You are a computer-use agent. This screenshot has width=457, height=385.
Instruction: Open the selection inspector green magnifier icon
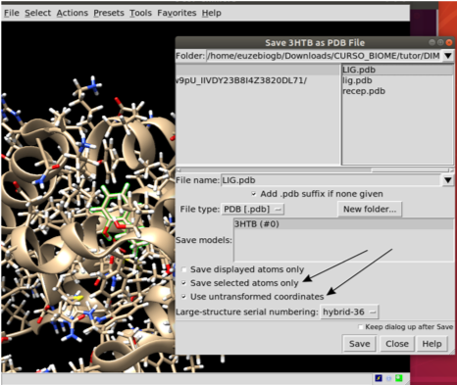click(399, 378)
